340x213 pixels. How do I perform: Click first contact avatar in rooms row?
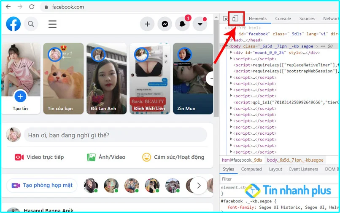pos(91,186)
